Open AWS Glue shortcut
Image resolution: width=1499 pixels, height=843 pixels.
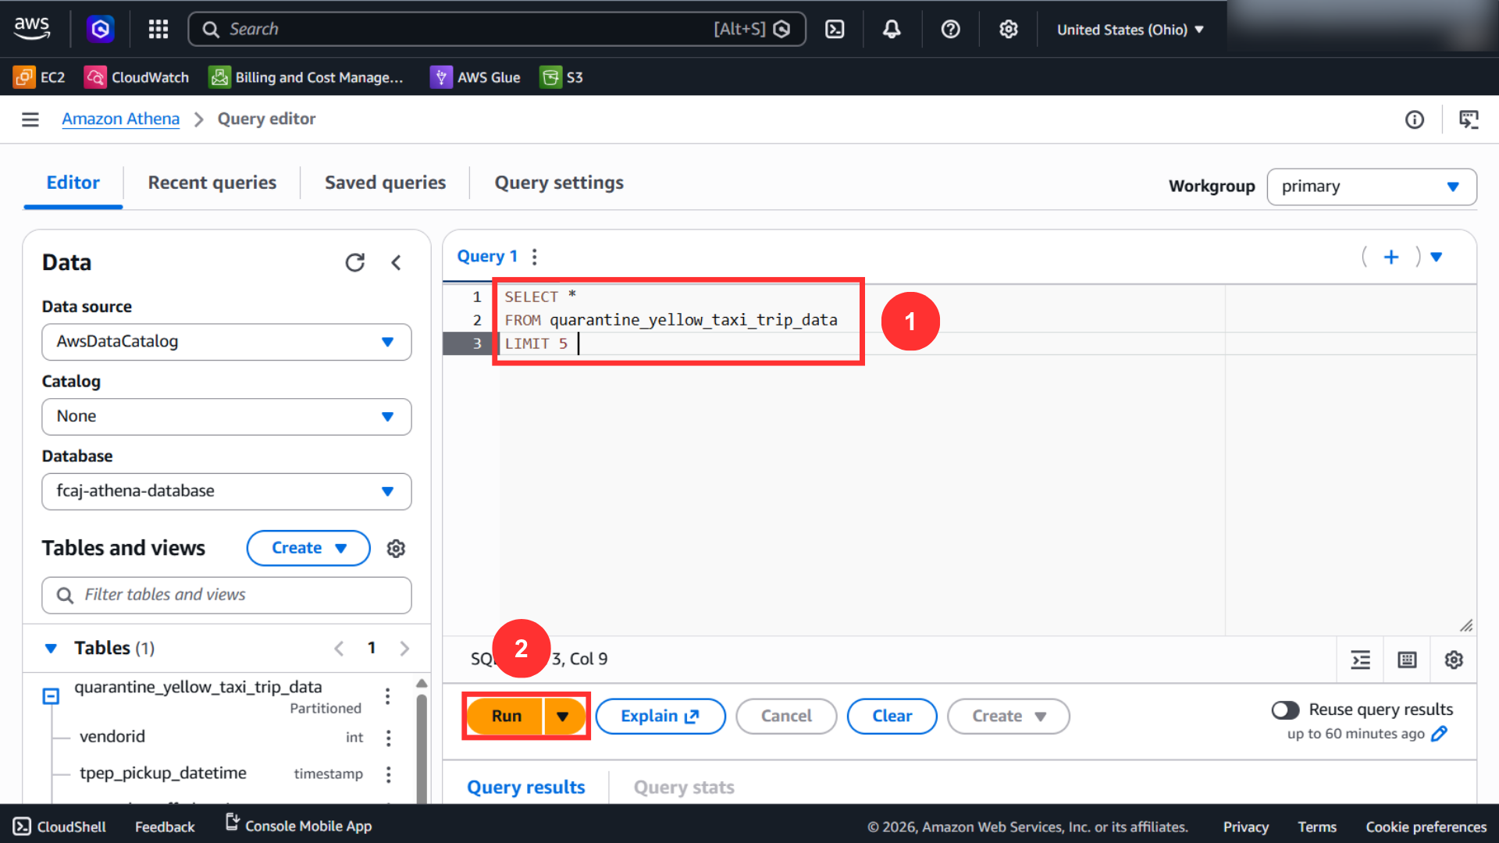coord(475,77)
